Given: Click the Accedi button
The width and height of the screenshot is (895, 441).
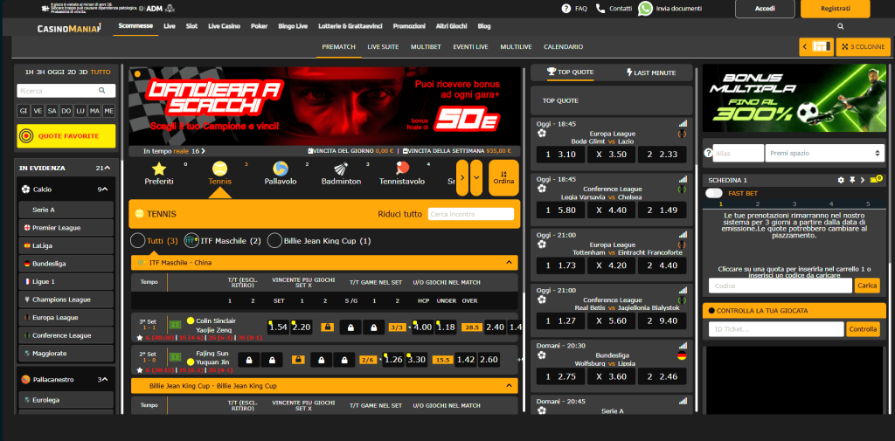Looking at the screenshot, I should 765,9.
